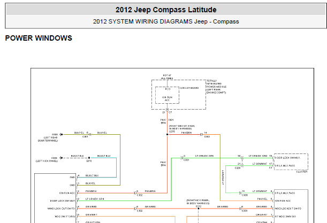Click the "HOT AT ALL TIMES" label

click(167, 76)
